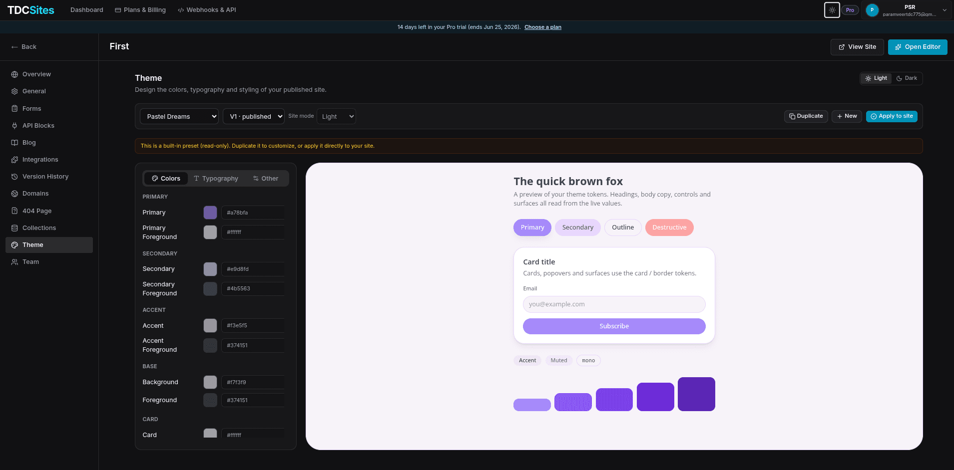Click the API Blocks plug icon
The width and height of the screenshot is (954, 470).
coord(14,126)
